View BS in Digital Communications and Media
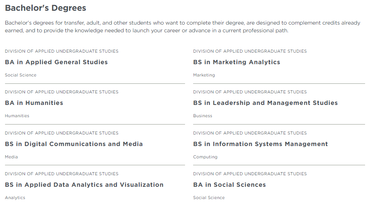Screen dimensions: 367x206 tap(74, 144)
